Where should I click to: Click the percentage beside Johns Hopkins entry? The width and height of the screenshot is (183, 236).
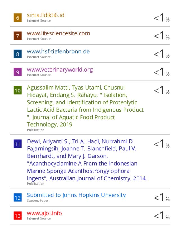(x=162, y=197)
